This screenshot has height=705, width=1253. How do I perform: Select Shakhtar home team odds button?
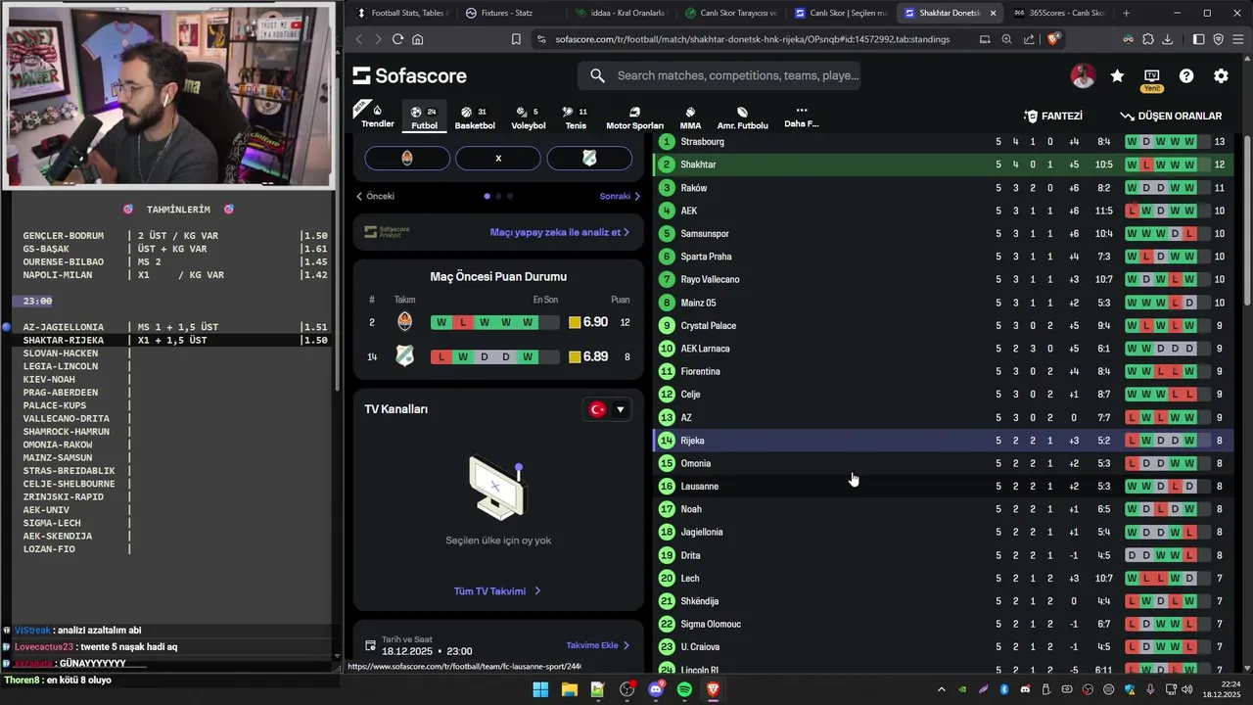tap(407, 158)
